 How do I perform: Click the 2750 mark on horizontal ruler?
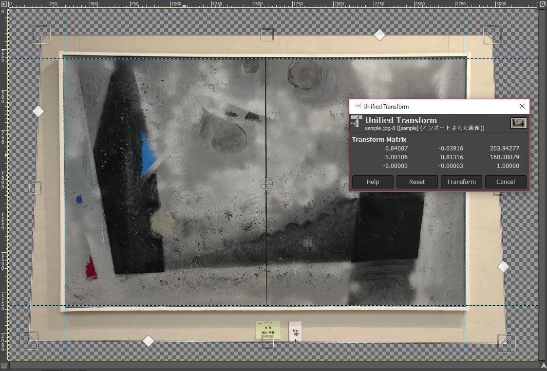pos(461,4)
